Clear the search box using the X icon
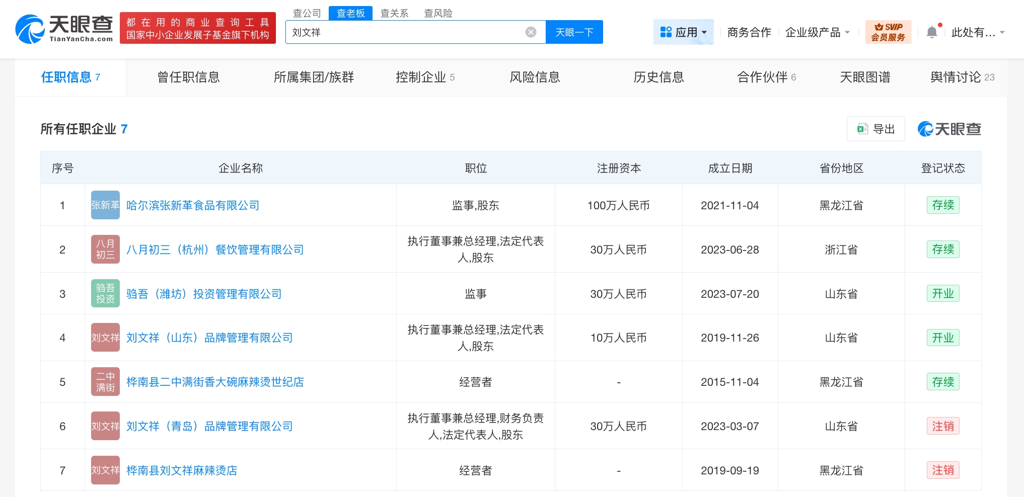Image resolution: width=1024 pixels, height=497 pixels. pos(530,32)
